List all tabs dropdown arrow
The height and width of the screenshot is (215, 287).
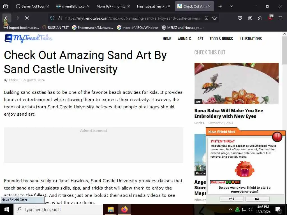[231, 6]
